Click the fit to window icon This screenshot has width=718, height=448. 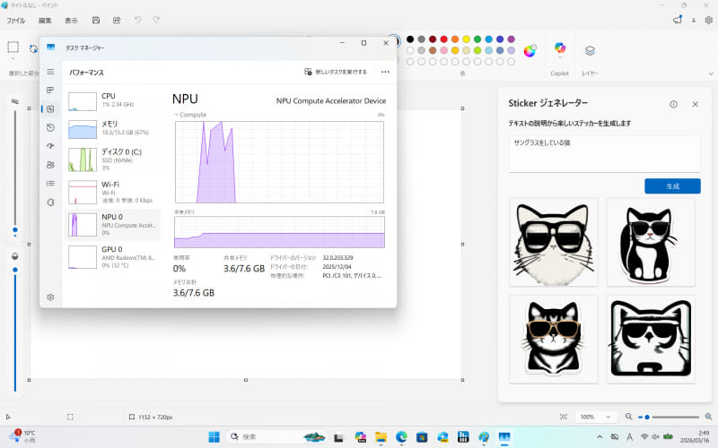coord(564,417)
